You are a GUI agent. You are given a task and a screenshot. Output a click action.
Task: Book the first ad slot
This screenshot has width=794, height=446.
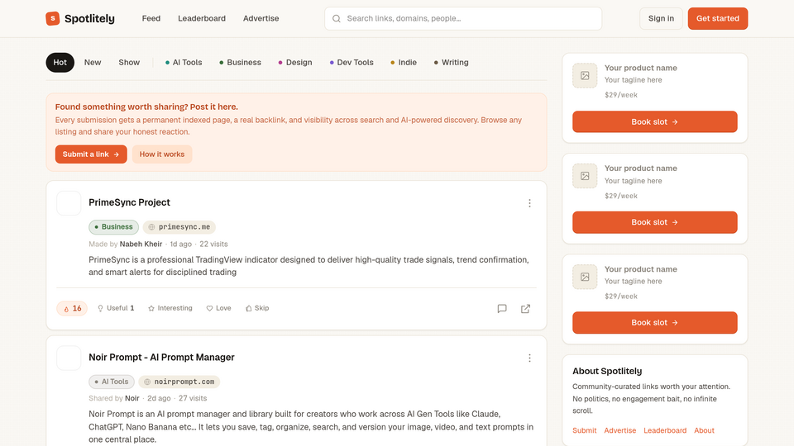coord(655,122)
